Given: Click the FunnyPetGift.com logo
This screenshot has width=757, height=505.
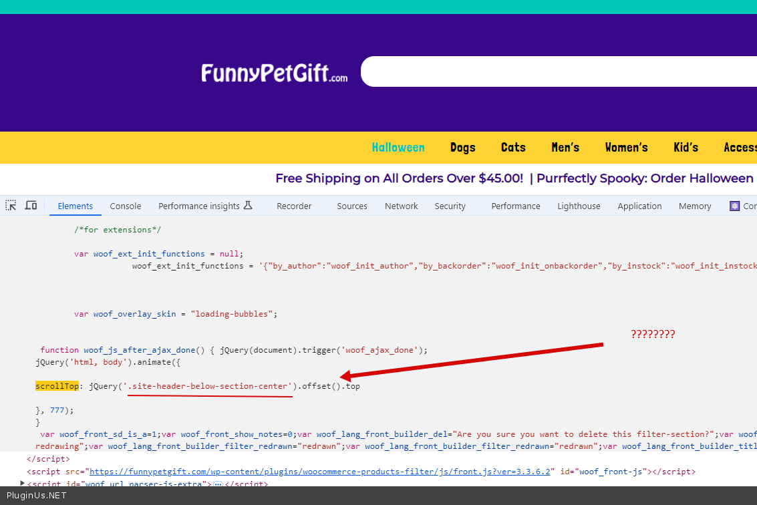Looking at the screenshot, I should (274, 73).
